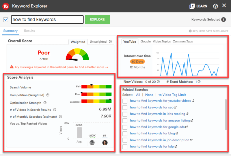Viewport: 231px width, 156px height.
Task: Select the Unweighted score tab
Action: tap(98, 42)
